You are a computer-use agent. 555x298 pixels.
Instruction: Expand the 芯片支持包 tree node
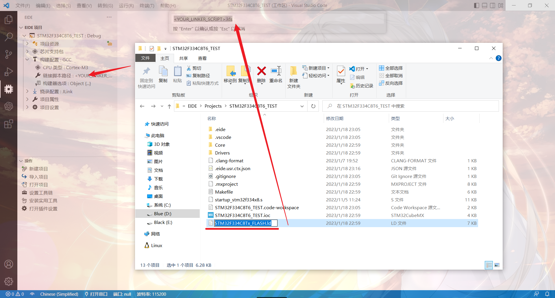(27, 51)
